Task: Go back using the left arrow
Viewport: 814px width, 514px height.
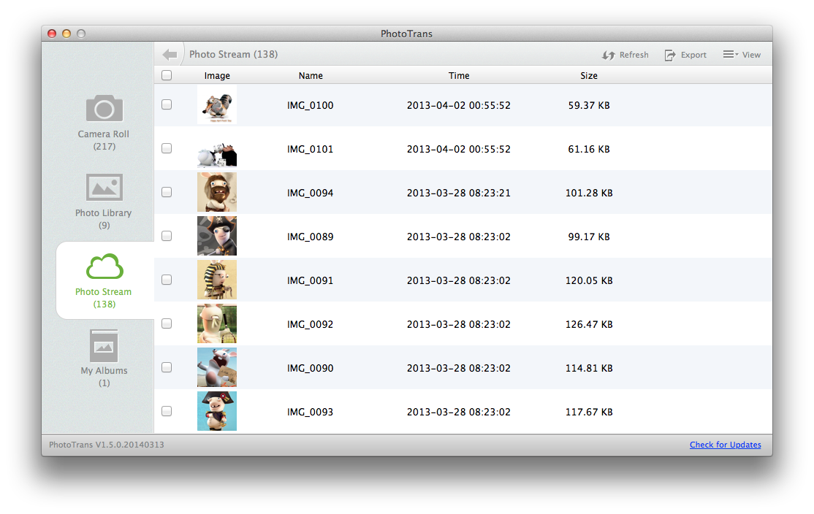Action: click(170, 55)
